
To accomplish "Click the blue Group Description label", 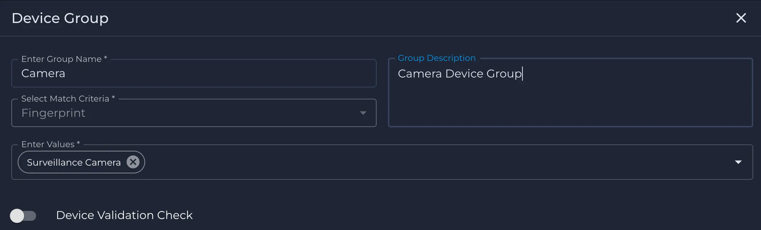I will point(436,58).
